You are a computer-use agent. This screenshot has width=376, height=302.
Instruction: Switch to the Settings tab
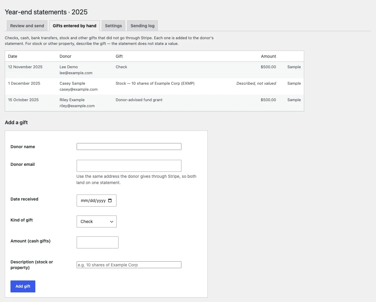click(113, 26)
